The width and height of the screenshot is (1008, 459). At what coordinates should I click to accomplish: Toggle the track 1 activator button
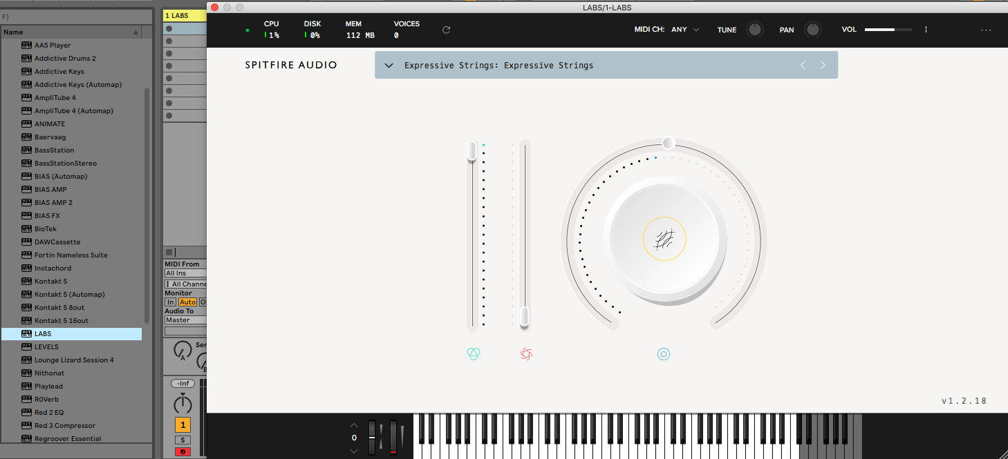183,425
